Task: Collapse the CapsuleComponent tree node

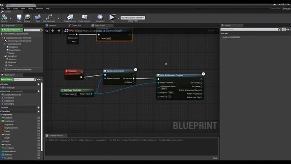Action: point(3,38)
